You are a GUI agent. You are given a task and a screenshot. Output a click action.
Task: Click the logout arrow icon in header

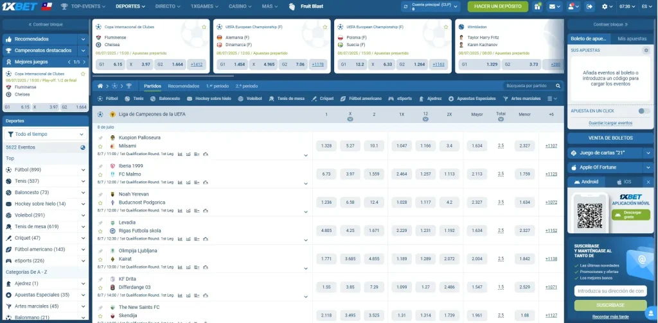coord(590,6)
